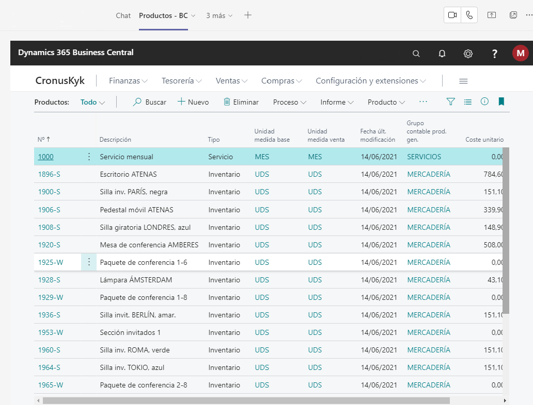Image resolution: width=533 pixels, height=405 pixels.
Task: Click SERVICIOS group for product 1000
Action: point(424,157)
